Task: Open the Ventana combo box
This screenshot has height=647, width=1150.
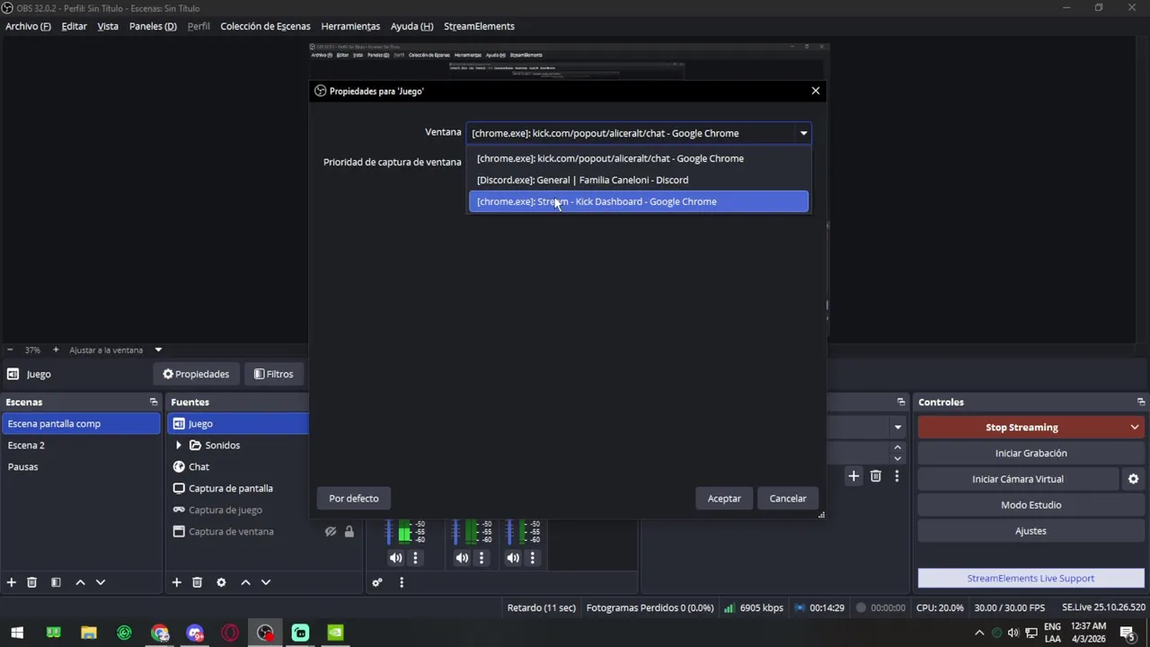Action: pyautogui.click(x=639, y=133)
